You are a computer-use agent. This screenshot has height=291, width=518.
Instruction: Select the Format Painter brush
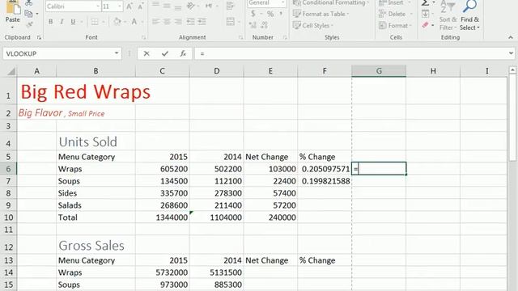pyautogui.click(x=29, y=24)
